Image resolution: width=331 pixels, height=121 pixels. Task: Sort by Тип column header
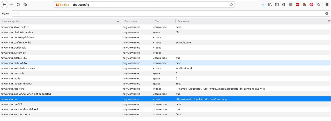click(164, 21)
